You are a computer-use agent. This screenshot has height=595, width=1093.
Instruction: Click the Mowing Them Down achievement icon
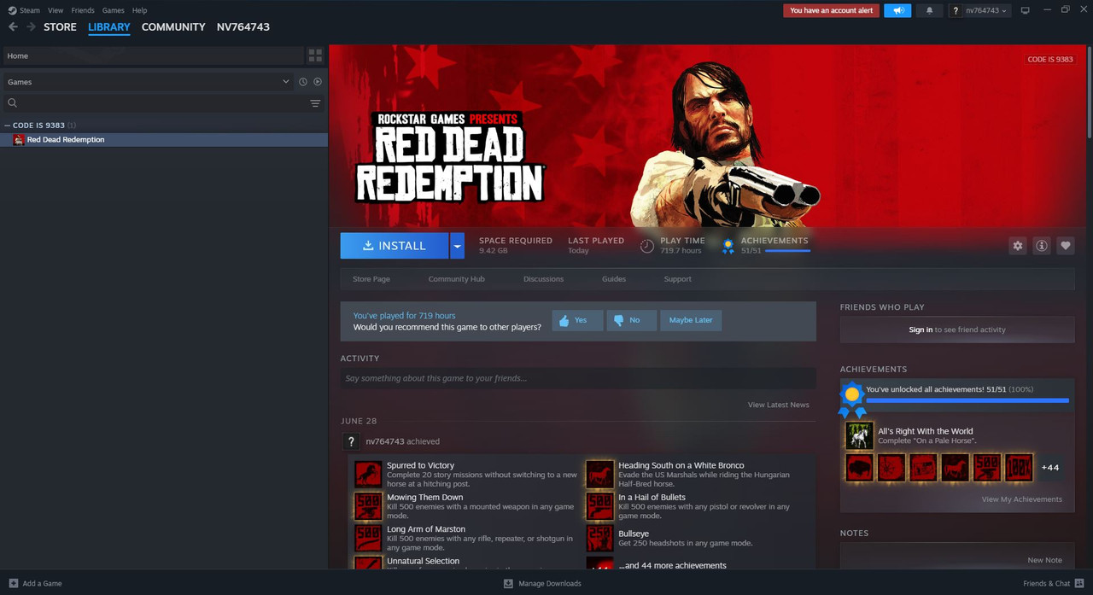click(368, 506)
